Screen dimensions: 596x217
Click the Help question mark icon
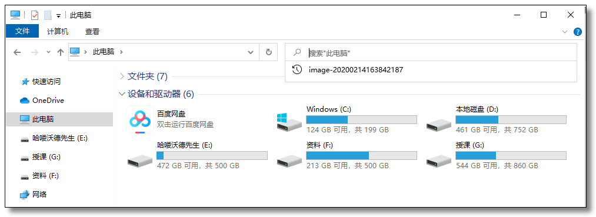pyautogui.click(x=577, y=32)
